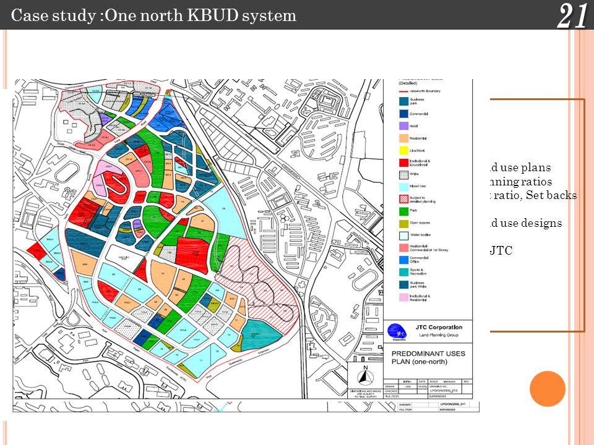Click the 'JTC Corporation' heading text
Screen dimensions: 594x445
pyautogui.click(x=439, y=328)
